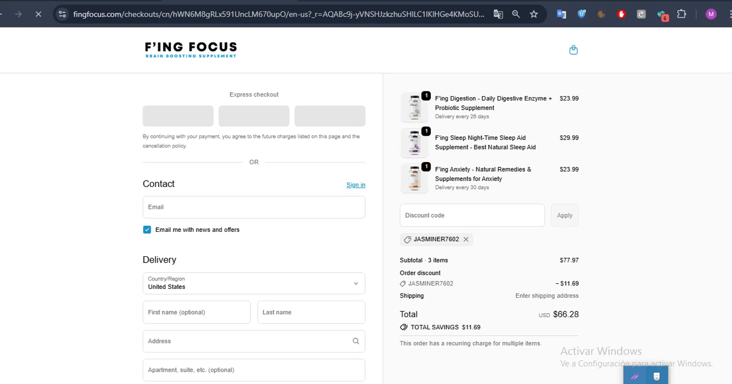
Task: Click the Express checkout heading
Action: tap(254, 95)
